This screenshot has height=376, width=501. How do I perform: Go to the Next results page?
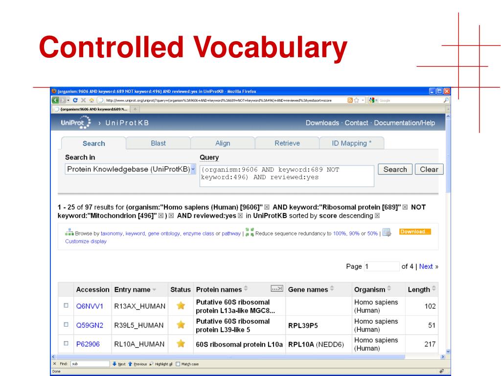[x=426, y=266]
